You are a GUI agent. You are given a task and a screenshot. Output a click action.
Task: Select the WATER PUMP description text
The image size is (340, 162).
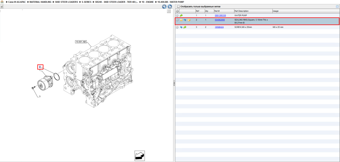click(x=241, y=16)
